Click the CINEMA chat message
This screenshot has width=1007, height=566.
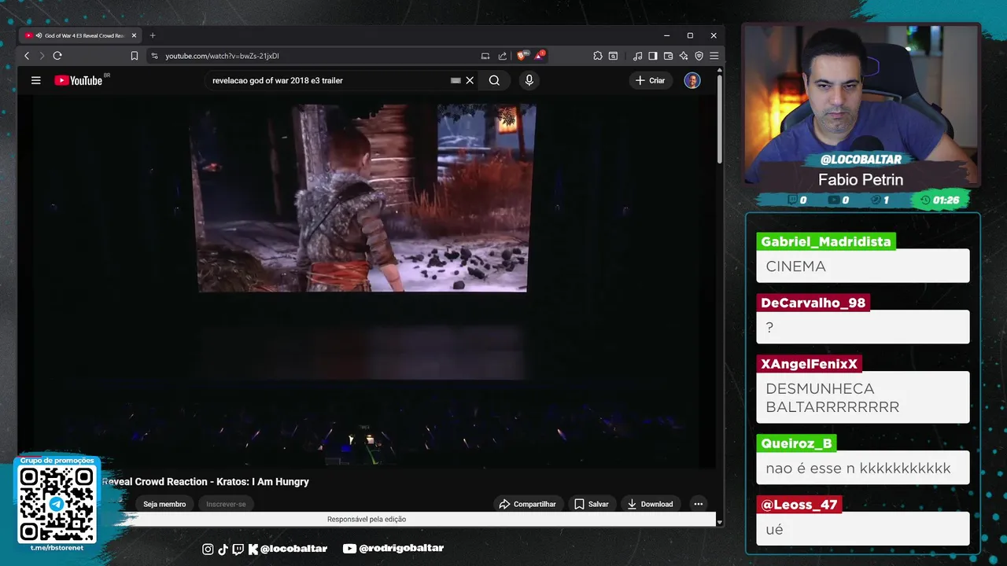click(863, 266)
